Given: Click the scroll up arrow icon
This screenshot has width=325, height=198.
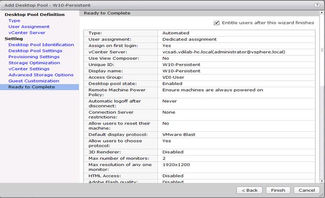Looking at the screenshot, I should (x=322, y=12).
